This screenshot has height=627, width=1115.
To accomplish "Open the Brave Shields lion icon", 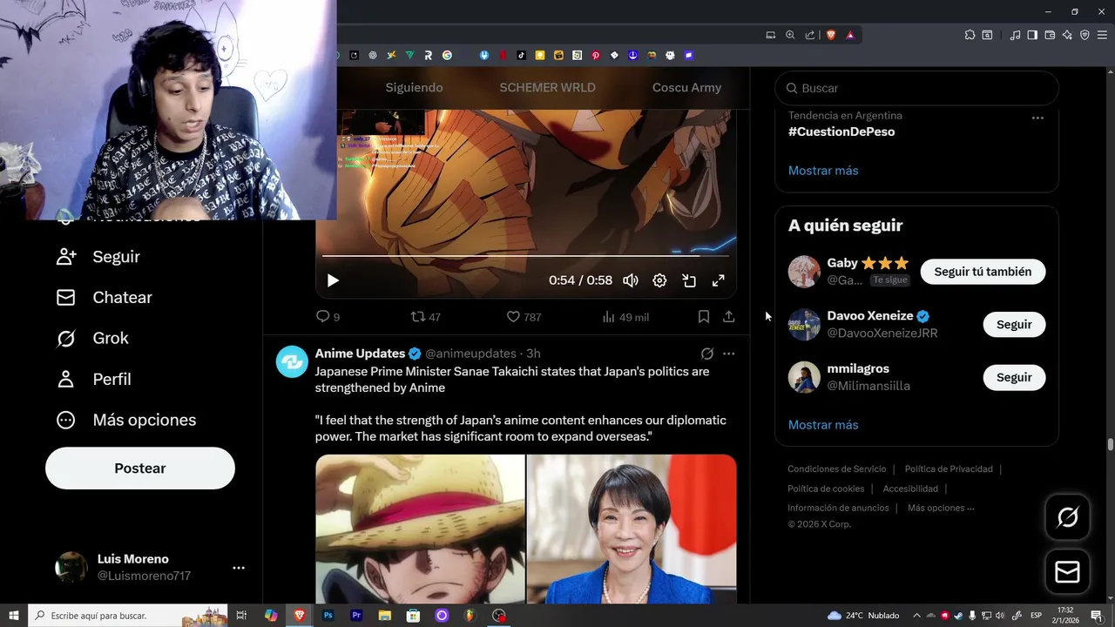I will point(831,35).
